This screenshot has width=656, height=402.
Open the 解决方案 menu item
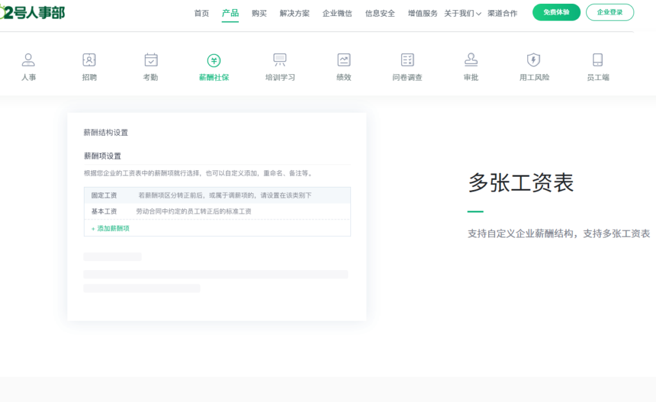click(x=294, y=13)
